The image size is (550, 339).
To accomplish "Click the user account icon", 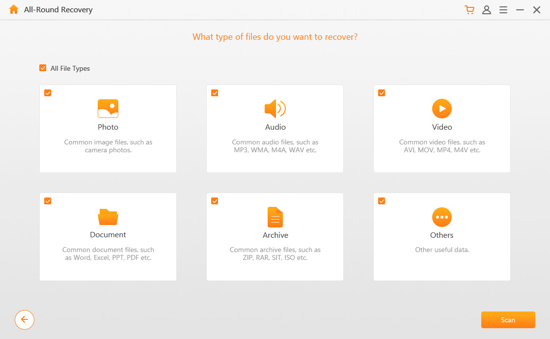I will coord(487,9).
